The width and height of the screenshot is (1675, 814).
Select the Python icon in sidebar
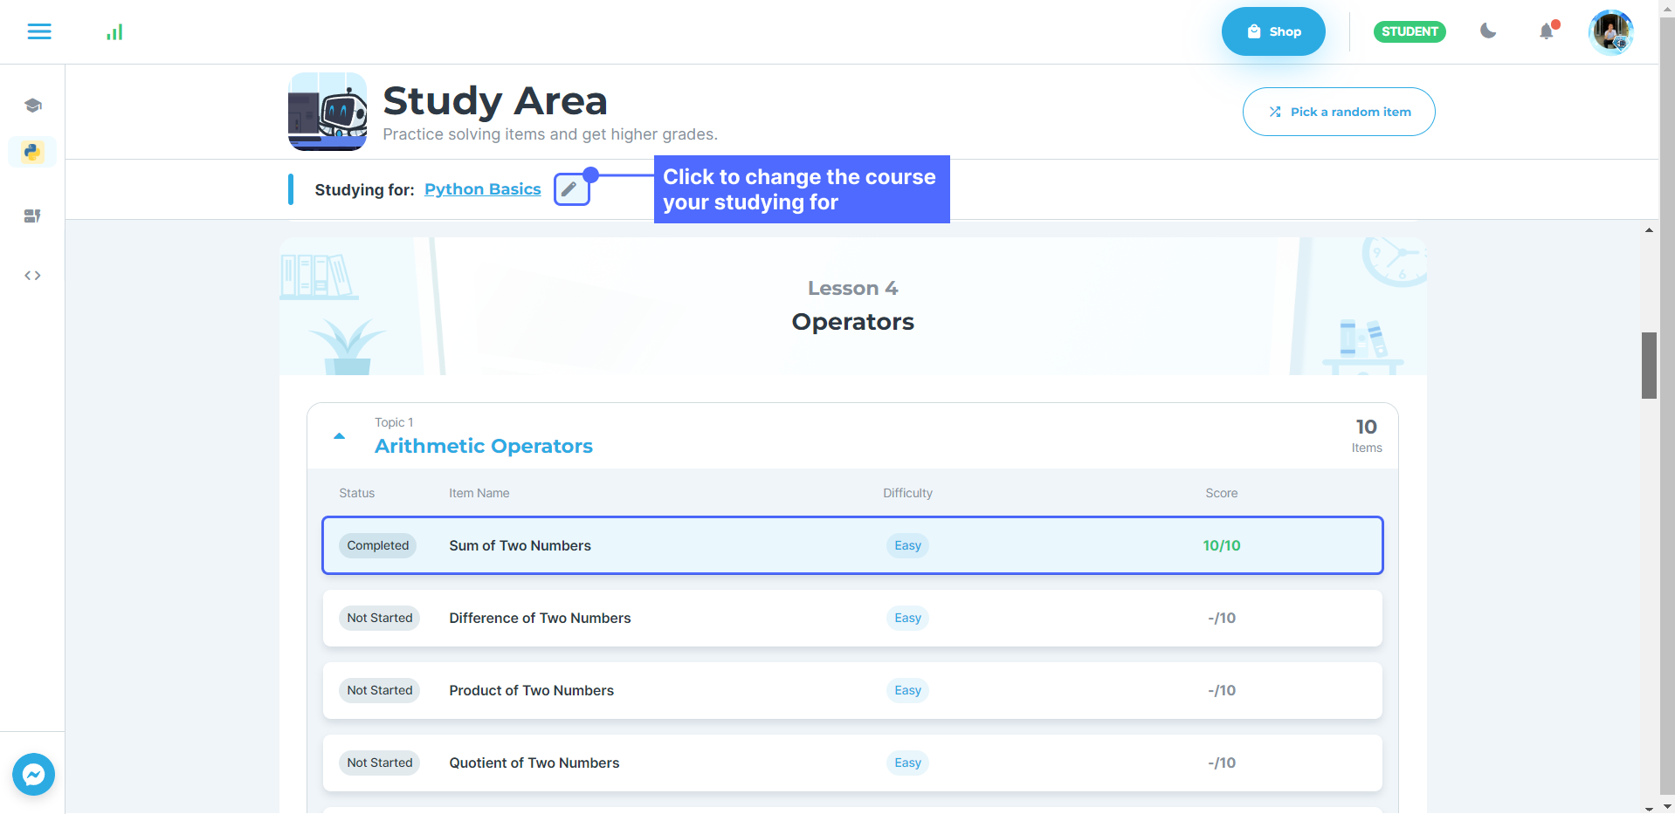pyautogui.click(x=32, y=152)
